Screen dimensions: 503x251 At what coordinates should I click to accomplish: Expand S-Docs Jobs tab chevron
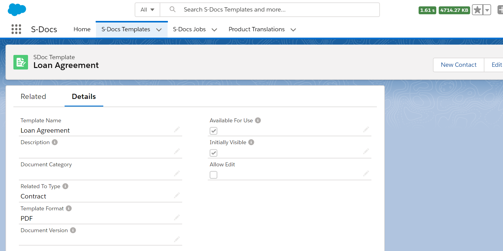[214, 30]
